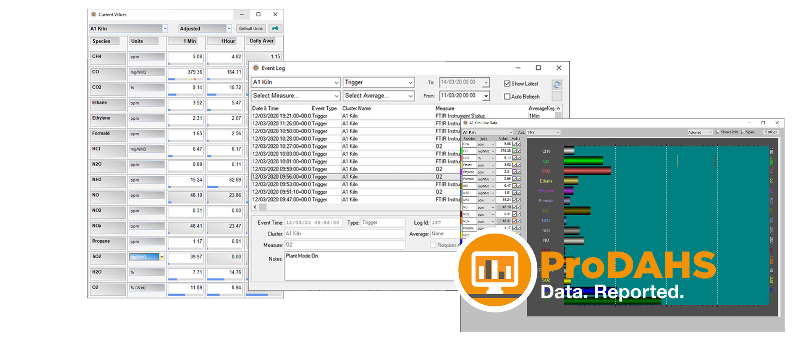Click the Log Id field showing 167
Image resolution: width=802 pixels, height=362 pixels.
[445, 223]
